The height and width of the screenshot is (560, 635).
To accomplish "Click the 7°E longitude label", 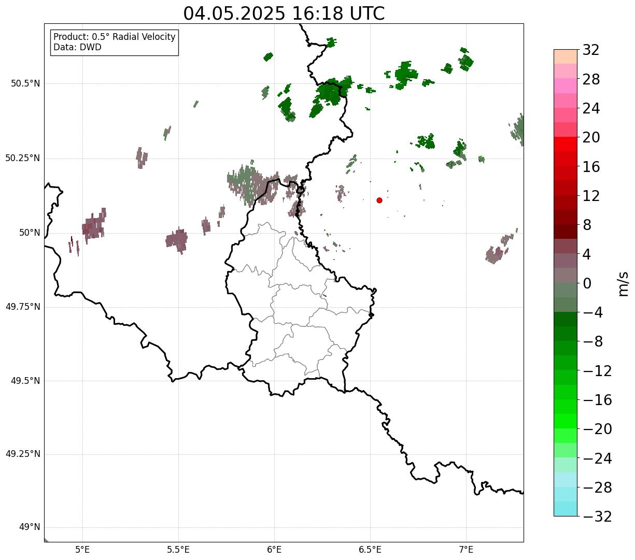I will tap(466, 550).
